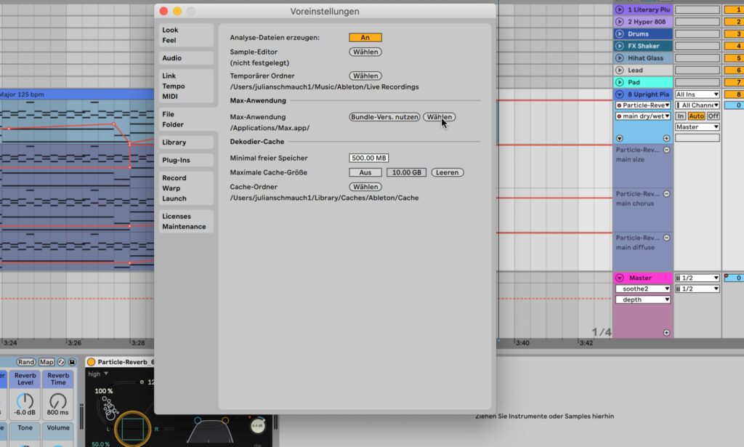Image resolution: width=744 pixels, height=447 pixels.
Task: Open the Record Warp Launch preferences tab
Action: (185, 188)
